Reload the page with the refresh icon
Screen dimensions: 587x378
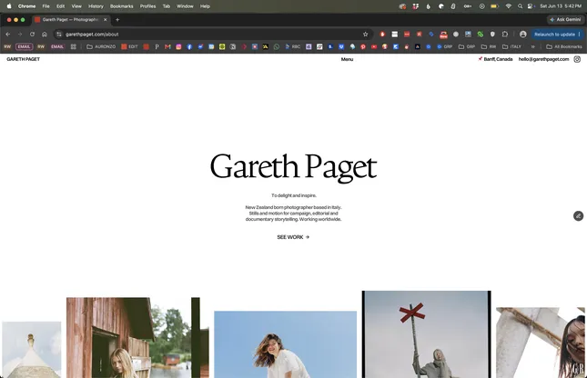pos(32,34)
